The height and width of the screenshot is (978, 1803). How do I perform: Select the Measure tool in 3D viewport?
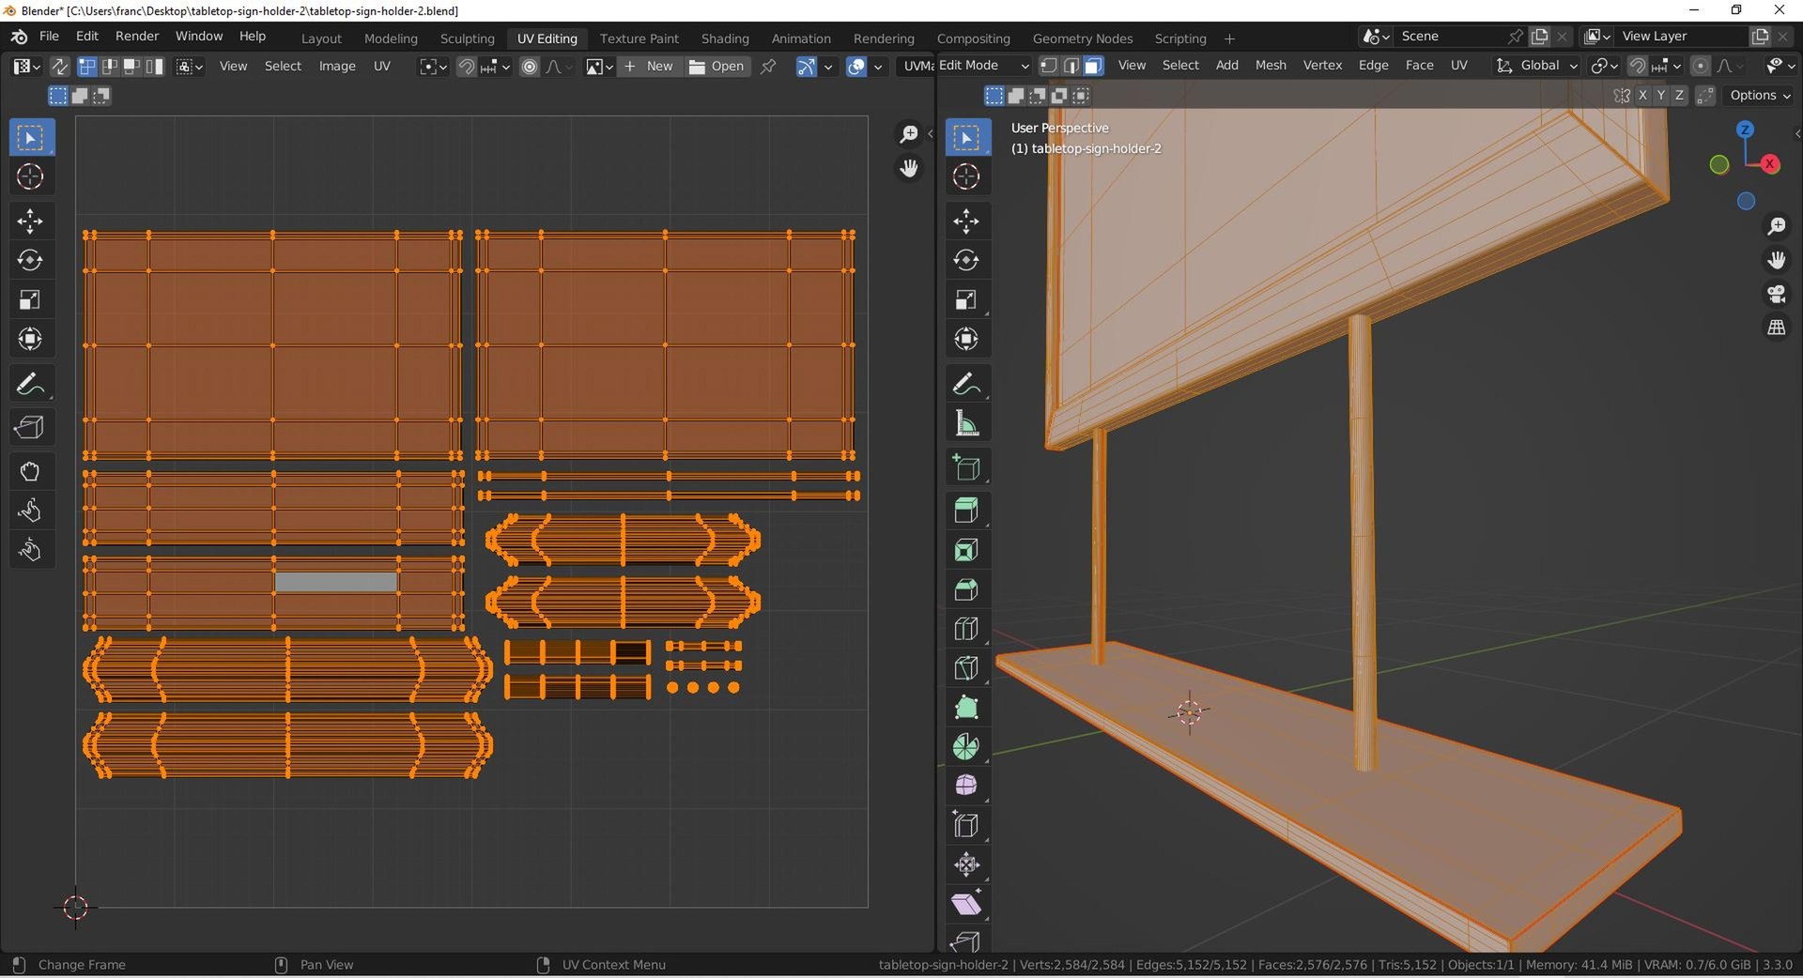pyautogui.click(x=966, y=424)
